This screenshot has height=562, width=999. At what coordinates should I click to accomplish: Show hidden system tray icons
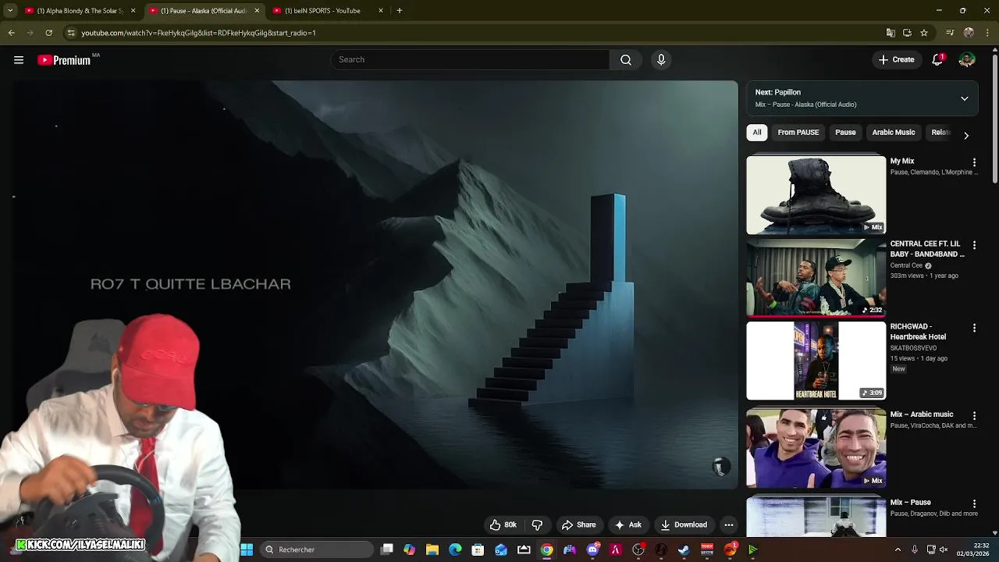[x=898, y=550]
